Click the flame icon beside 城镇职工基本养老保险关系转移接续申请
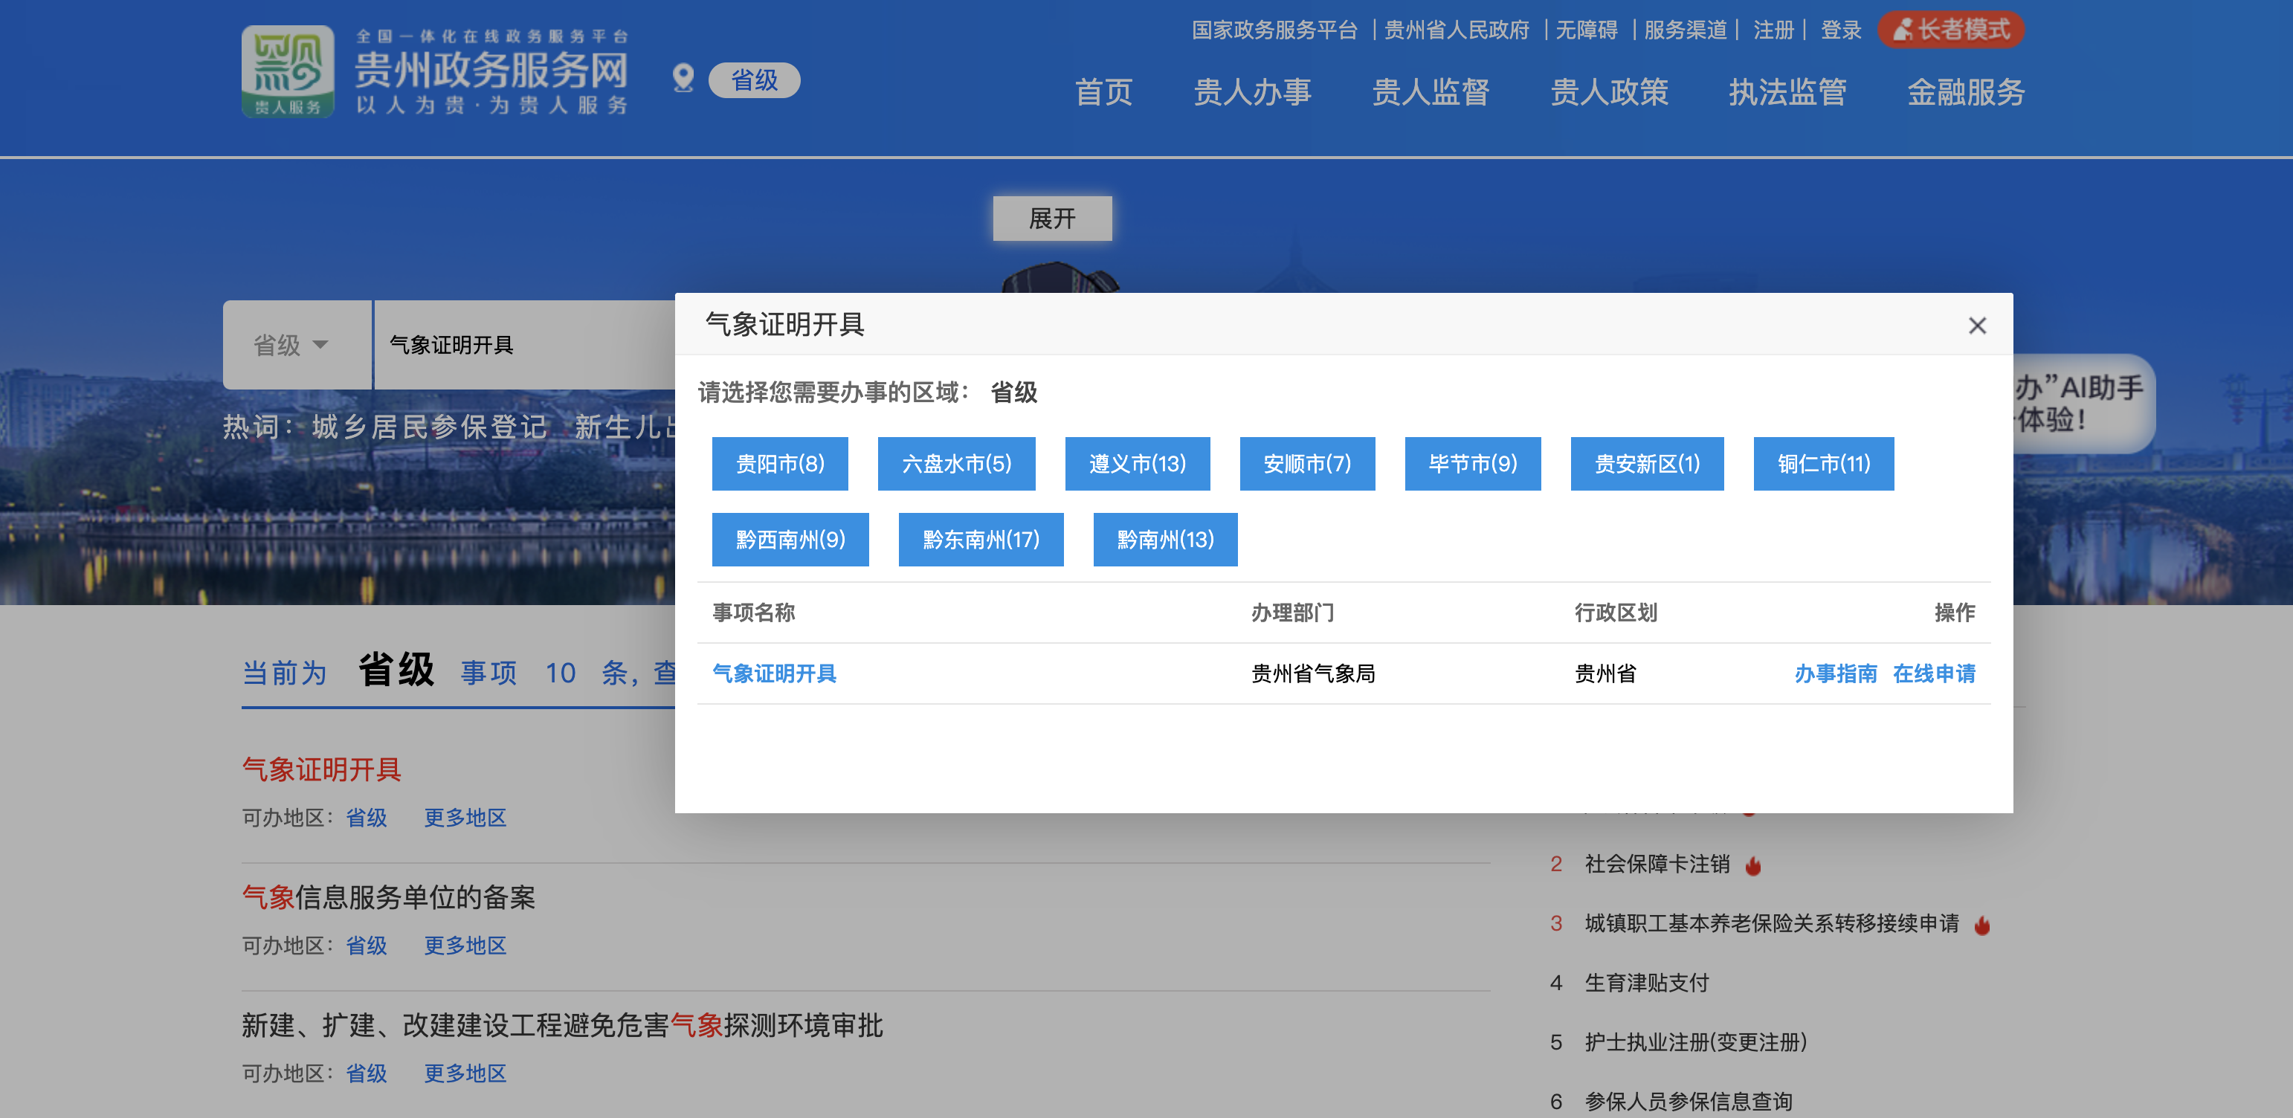This screenshot has width=2293, height=1118. 1981,925
